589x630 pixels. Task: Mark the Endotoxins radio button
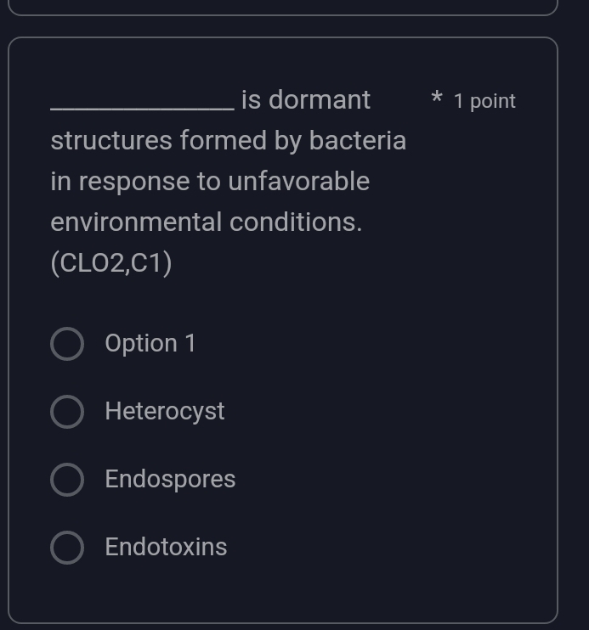click(x=67, y=548)
